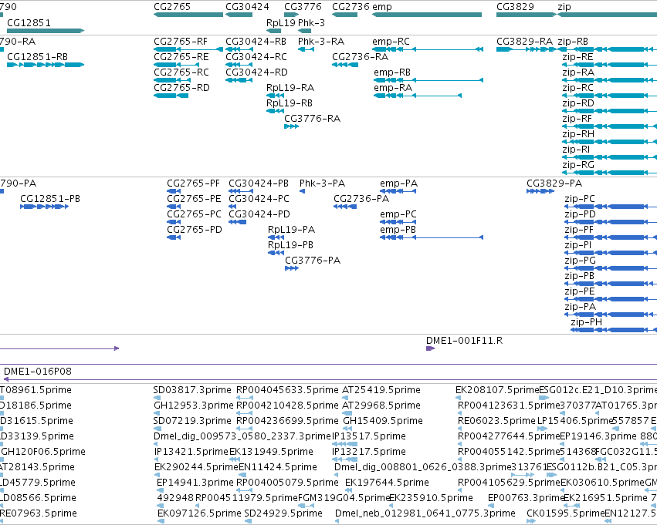657x525 pixels.
Task: Select the DME1-001F11.R feature
Action: [430, 348]
